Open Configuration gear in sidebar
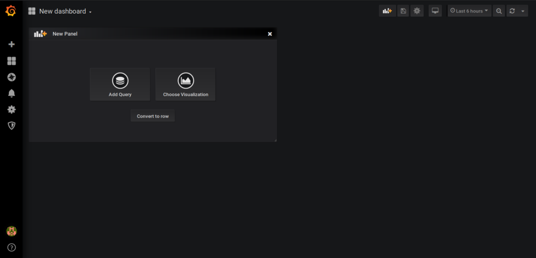Viewport: 536px width, 258px height. pyautogui.click(x=11, y=110)
